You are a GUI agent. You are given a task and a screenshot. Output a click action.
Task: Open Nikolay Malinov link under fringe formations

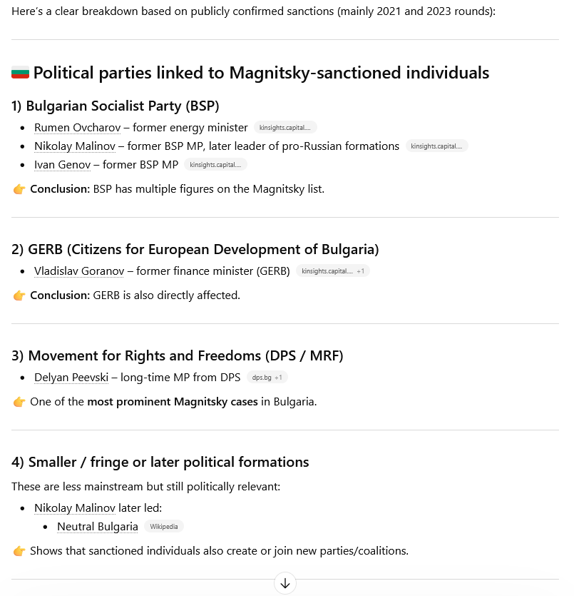point(75,508)
